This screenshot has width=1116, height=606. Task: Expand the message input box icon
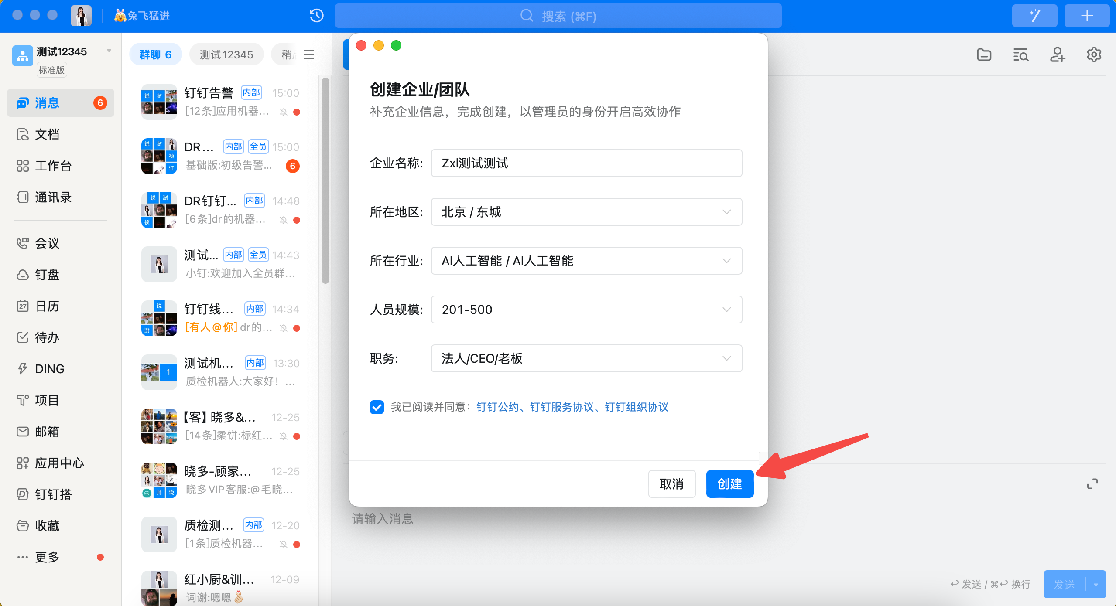click(1092, 484)
